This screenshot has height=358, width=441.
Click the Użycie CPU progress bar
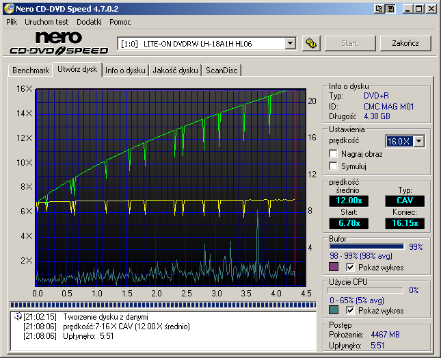pos(365,290)
